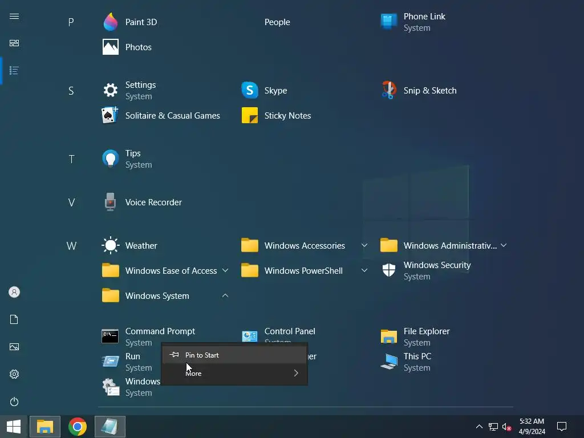Launch Google Chrome from the taskbar
Screen dimensions: 584x438
(78, 427)
